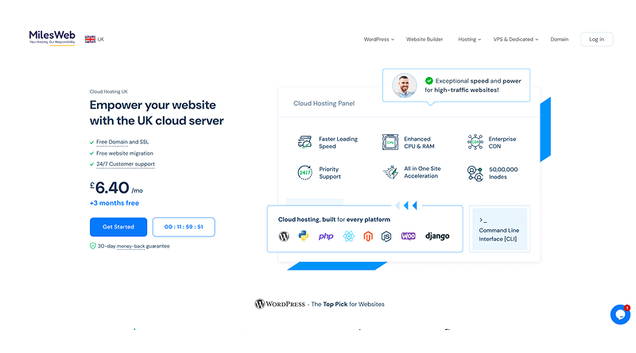Click the Free website migration text
The image size is (636, 353).
(125, 153)
